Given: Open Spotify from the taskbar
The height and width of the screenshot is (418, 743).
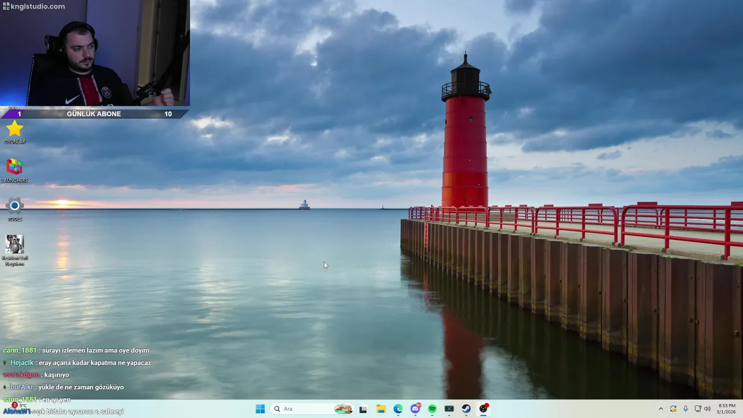Looking at the screenshot, I should tap(432, 409).
